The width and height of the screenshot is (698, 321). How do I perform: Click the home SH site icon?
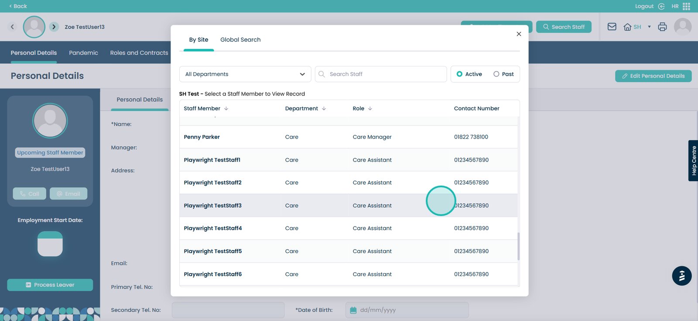click(628, 27)
